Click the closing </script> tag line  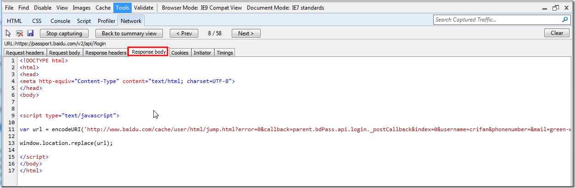34,157
